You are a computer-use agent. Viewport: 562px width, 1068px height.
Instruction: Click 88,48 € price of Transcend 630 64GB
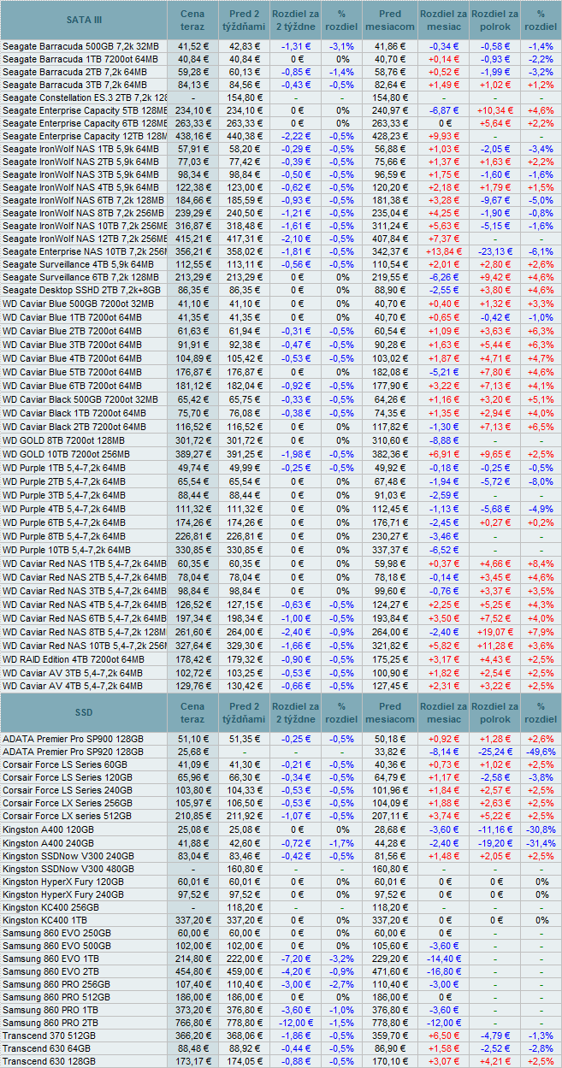tap(193, 1048)
